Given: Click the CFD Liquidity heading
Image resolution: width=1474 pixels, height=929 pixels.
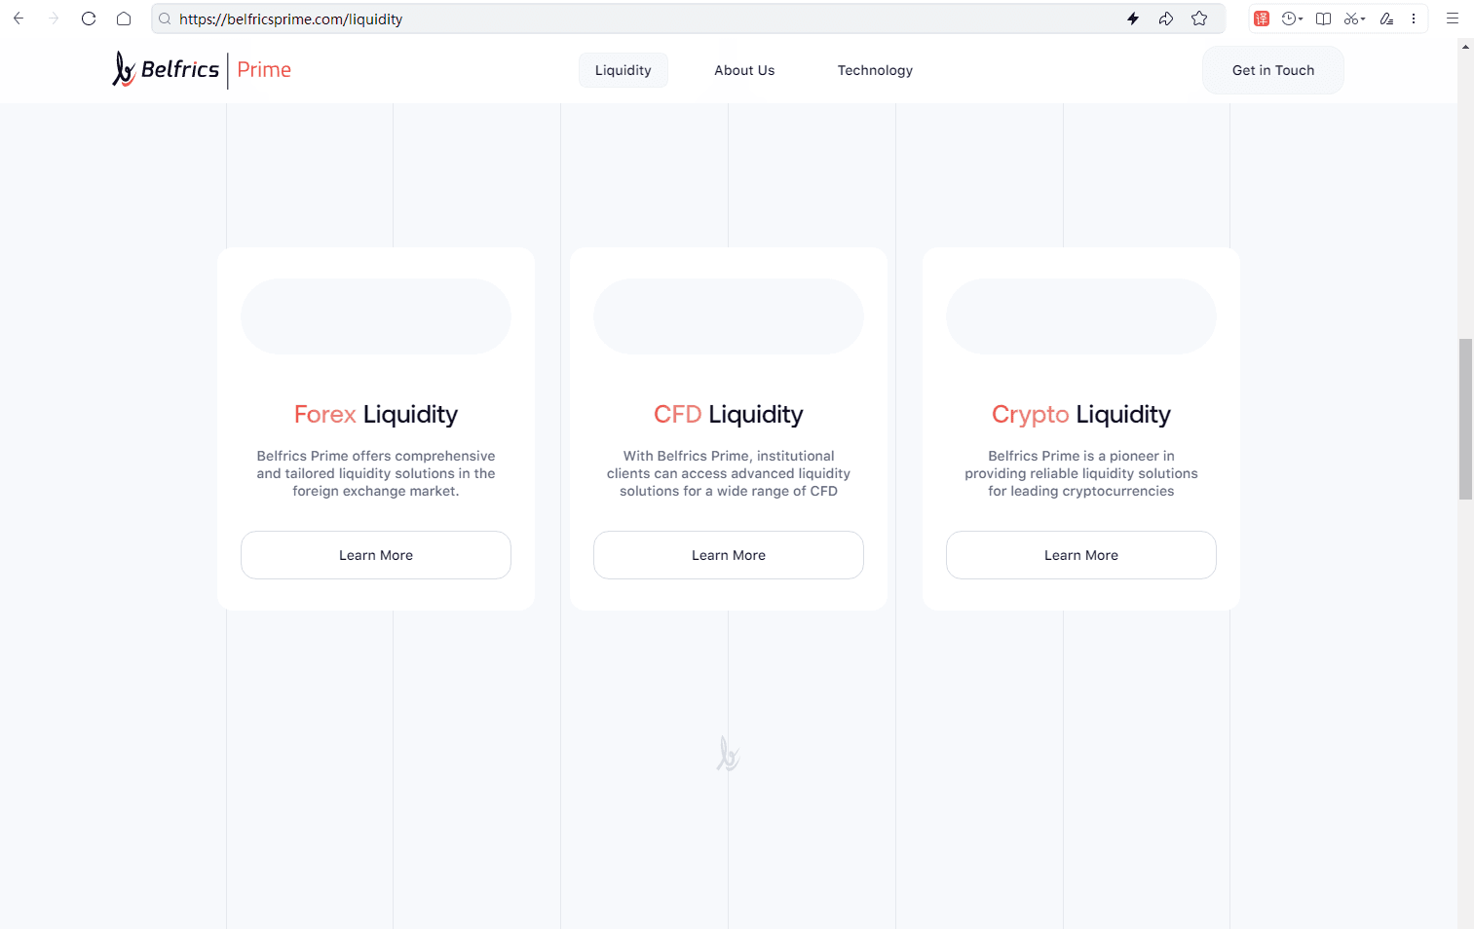Looking at the screenshot, I should point(729,415).
